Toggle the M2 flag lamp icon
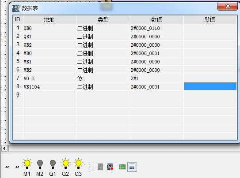 [x=40, y=164]
